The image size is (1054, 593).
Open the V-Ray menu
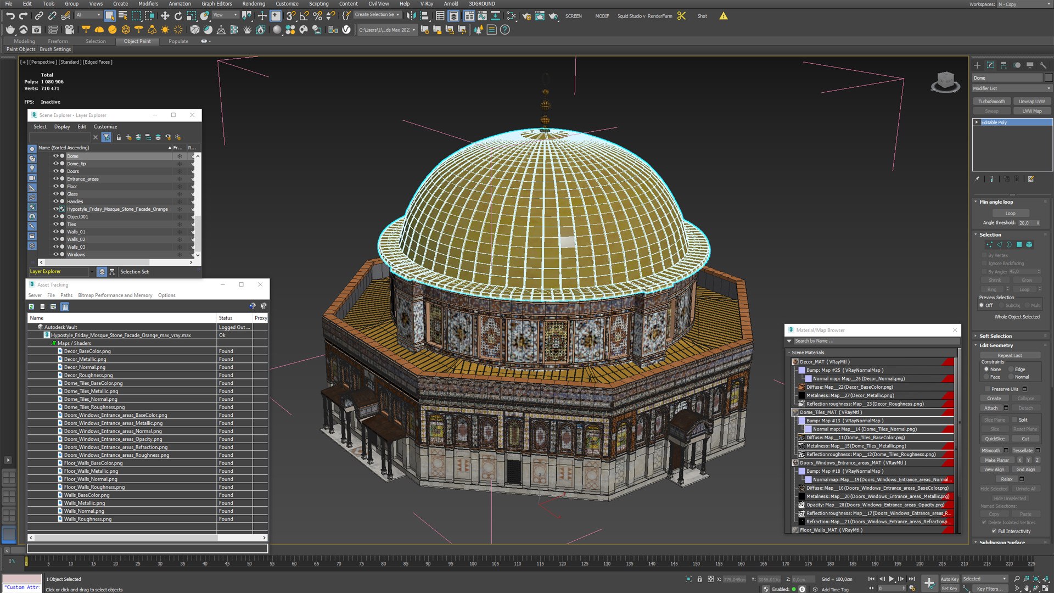click(x=427, y=4)
